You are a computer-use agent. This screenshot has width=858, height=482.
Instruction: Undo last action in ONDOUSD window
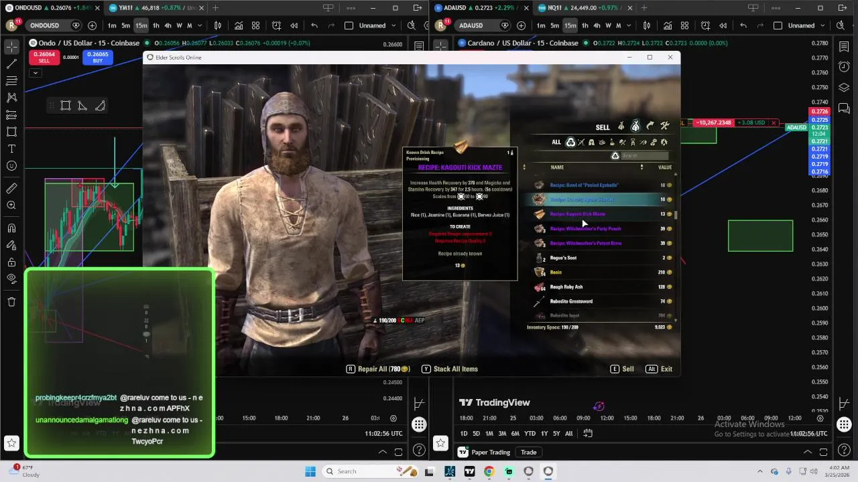(314, 25)
